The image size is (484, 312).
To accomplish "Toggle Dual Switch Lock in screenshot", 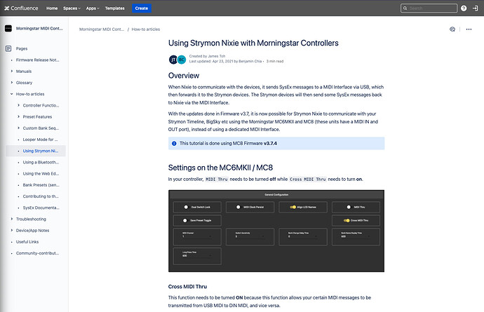I will (x=186, y=207).
